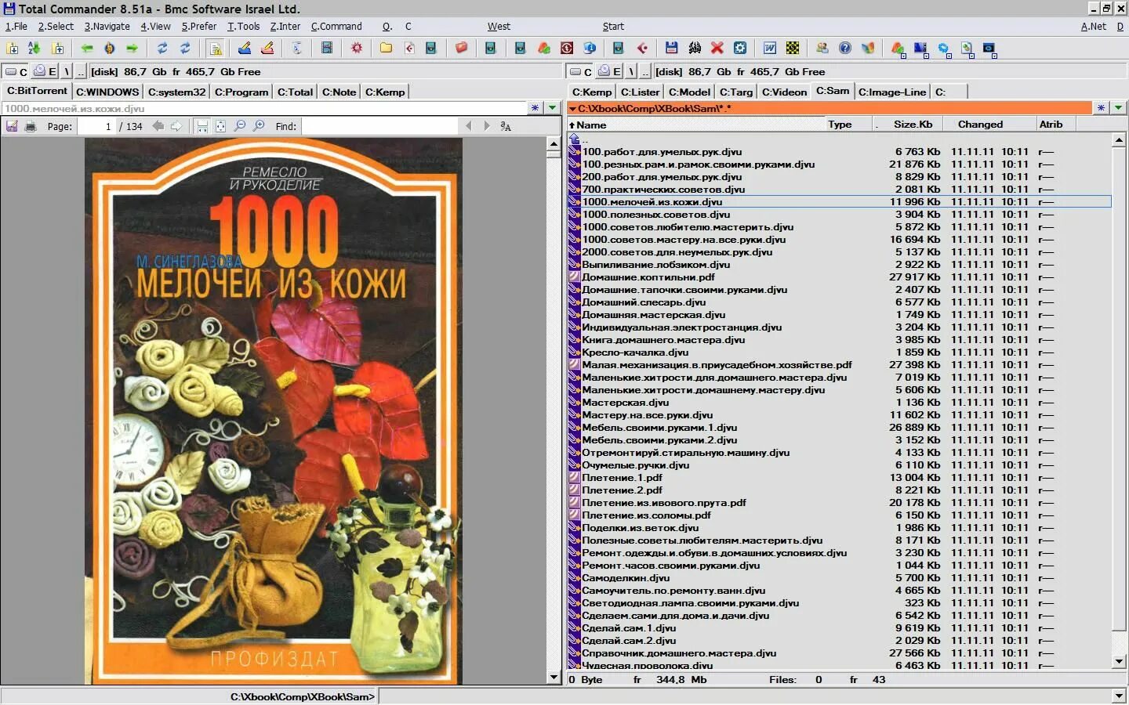
Task: Select file Плетение.1.pdf
Action: click(x=622, y=478)
